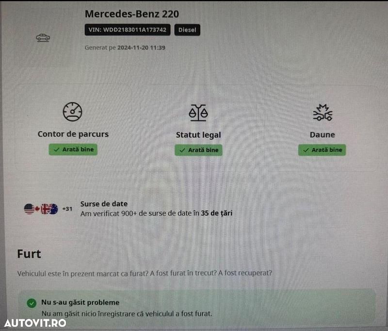Click Arată bine under Daune
The width and height of the screenshot is (388, 331).
[322, 150]
